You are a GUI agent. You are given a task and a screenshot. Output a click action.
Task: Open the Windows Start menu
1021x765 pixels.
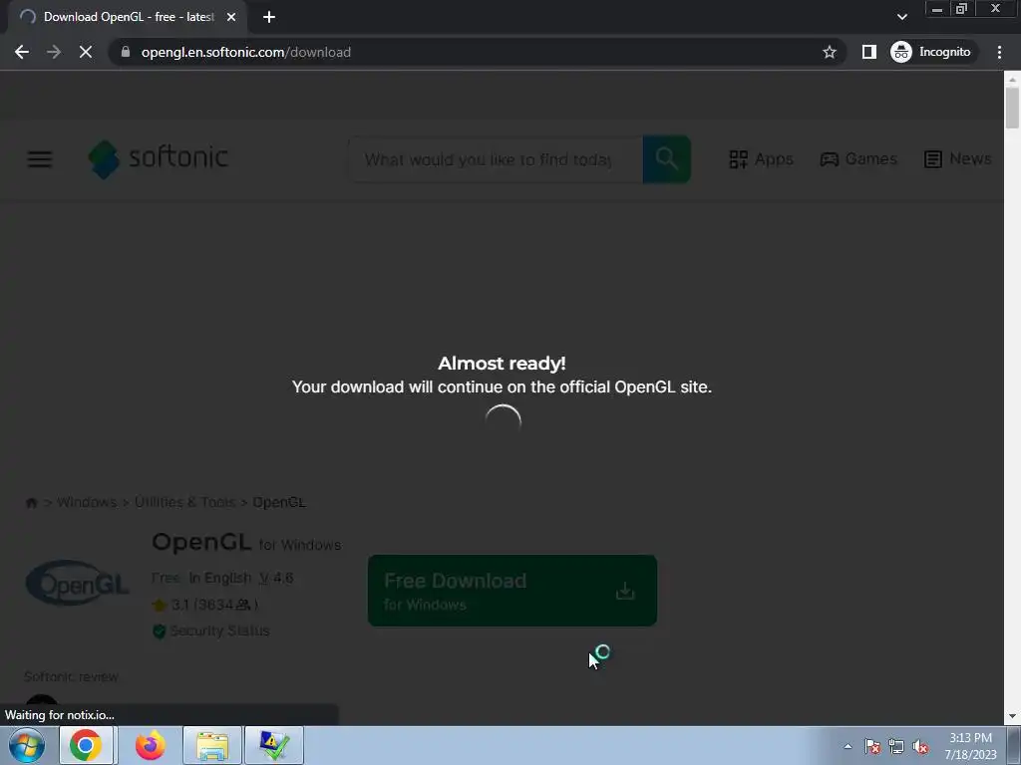tap(27, 745)
